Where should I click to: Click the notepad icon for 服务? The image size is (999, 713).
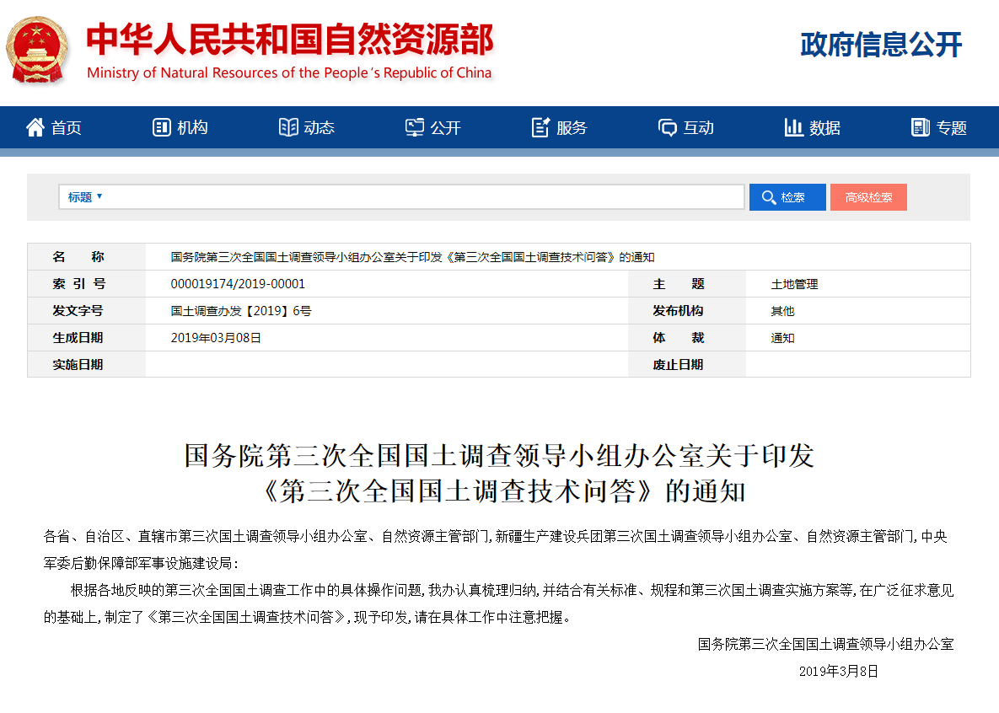click(541, 127)
